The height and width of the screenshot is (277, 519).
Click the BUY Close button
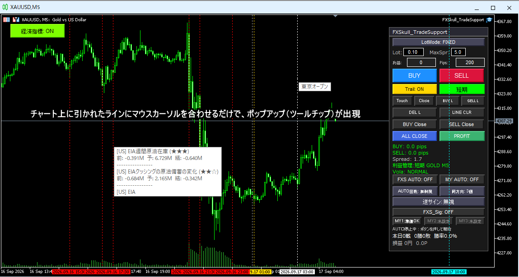pyautogui.click(x=415, y=124)
